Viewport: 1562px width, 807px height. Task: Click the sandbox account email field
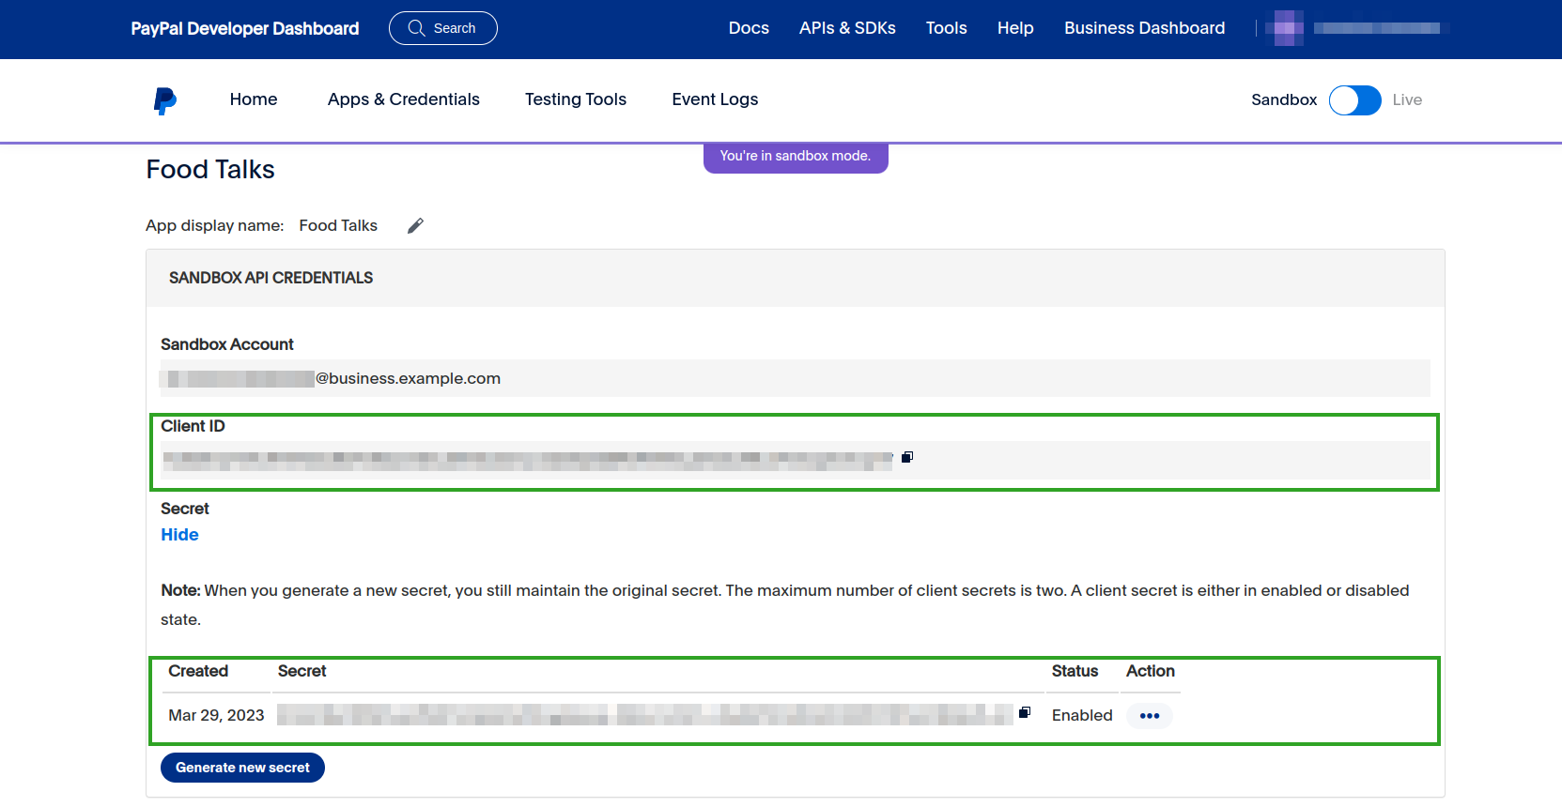point(796,378)
